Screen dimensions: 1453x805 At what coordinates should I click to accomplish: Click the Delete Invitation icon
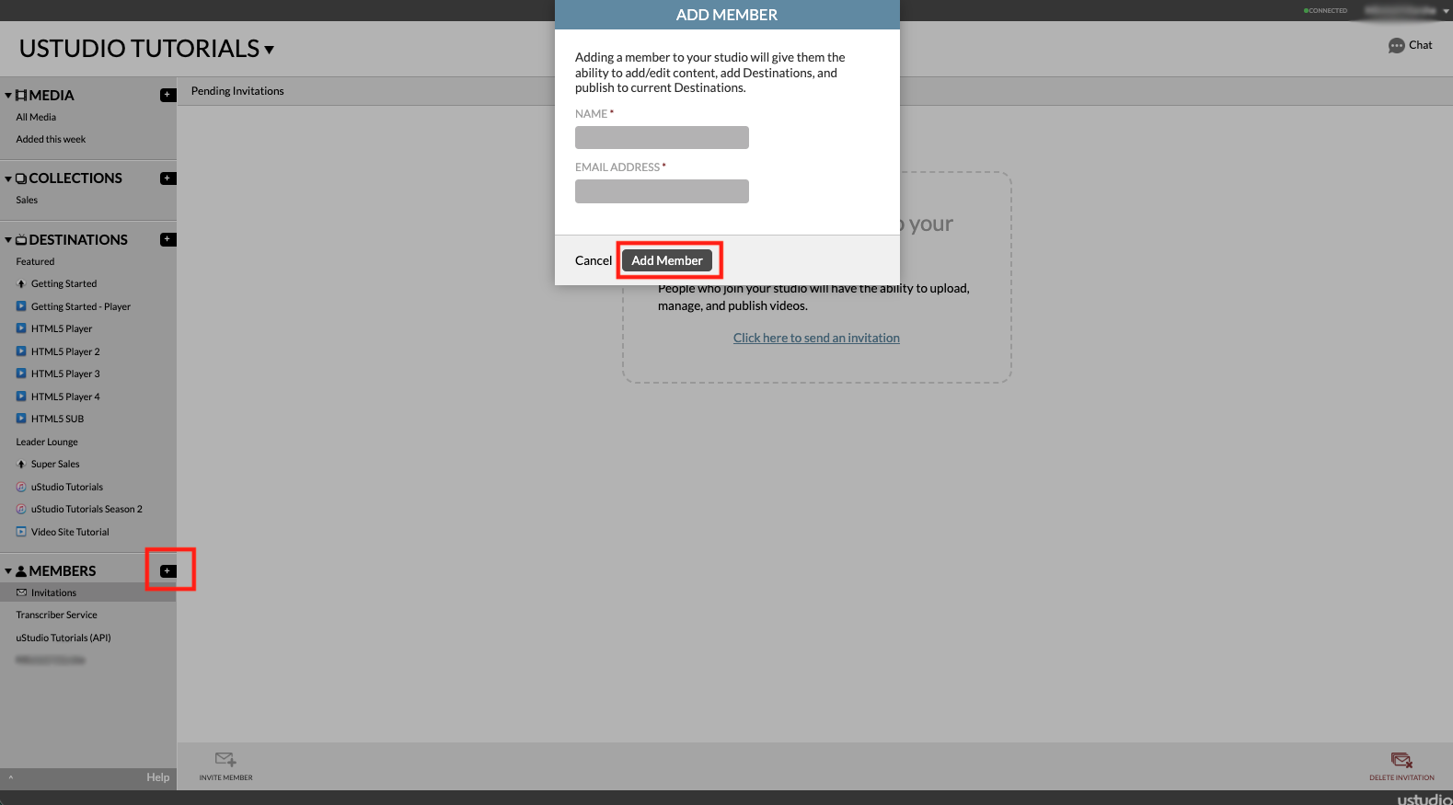pyautogui.click(x=1401, y=760)
